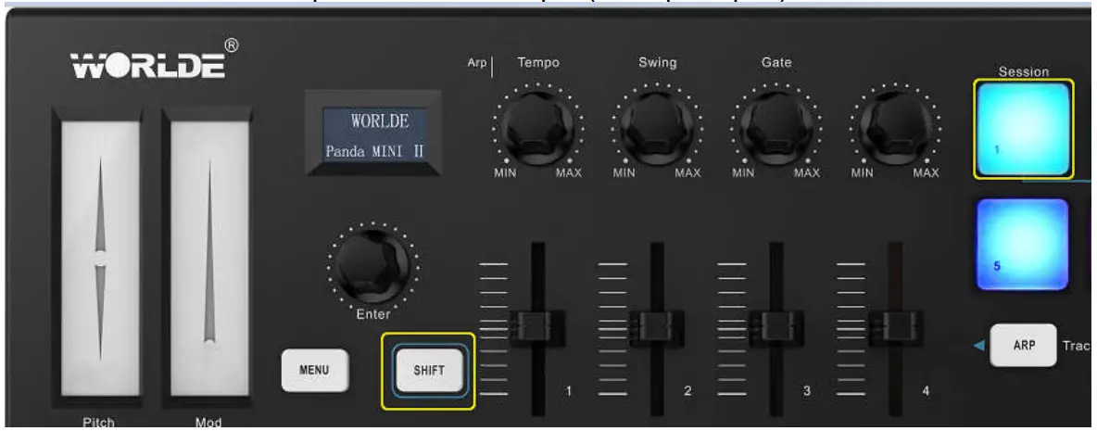Click the WORLDE logo
This screenshot has height=431, width=1097.
[148, 65]
